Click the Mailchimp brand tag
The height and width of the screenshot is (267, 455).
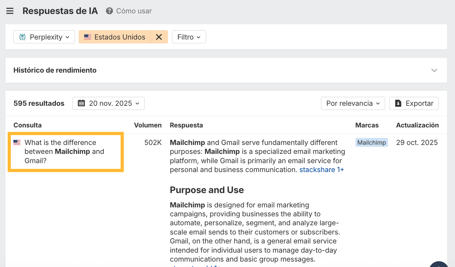click(x=371, y=142)
